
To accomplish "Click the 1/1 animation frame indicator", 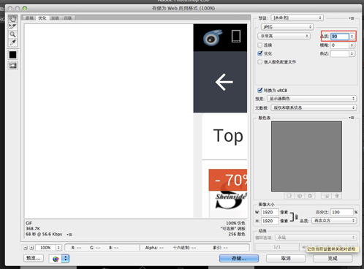I will [x=277, y=247].
